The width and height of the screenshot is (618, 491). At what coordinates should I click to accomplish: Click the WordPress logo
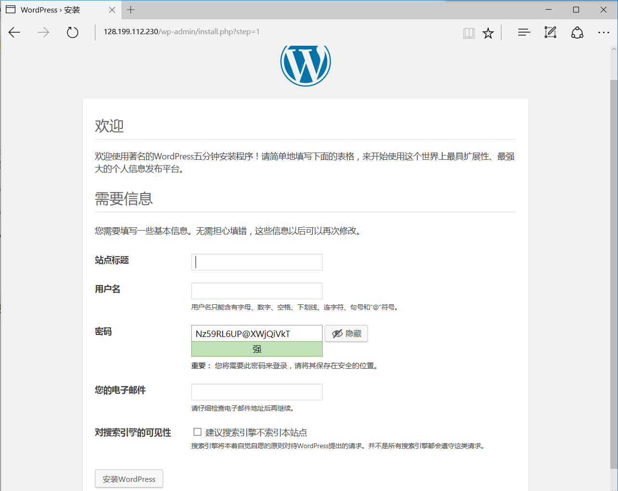[x=305, y=65]
